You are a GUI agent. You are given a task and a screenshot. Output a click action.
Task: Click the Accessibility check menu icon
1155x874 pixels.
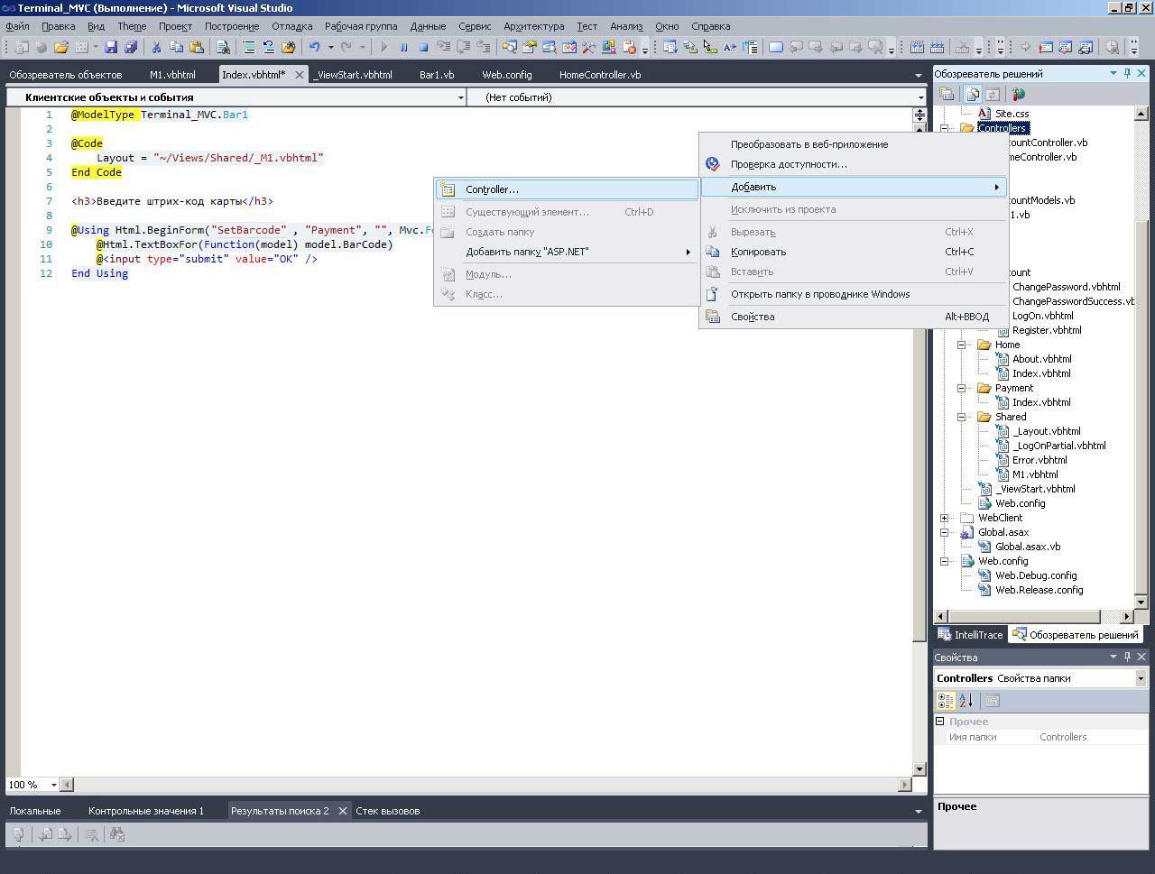(713, 164)
